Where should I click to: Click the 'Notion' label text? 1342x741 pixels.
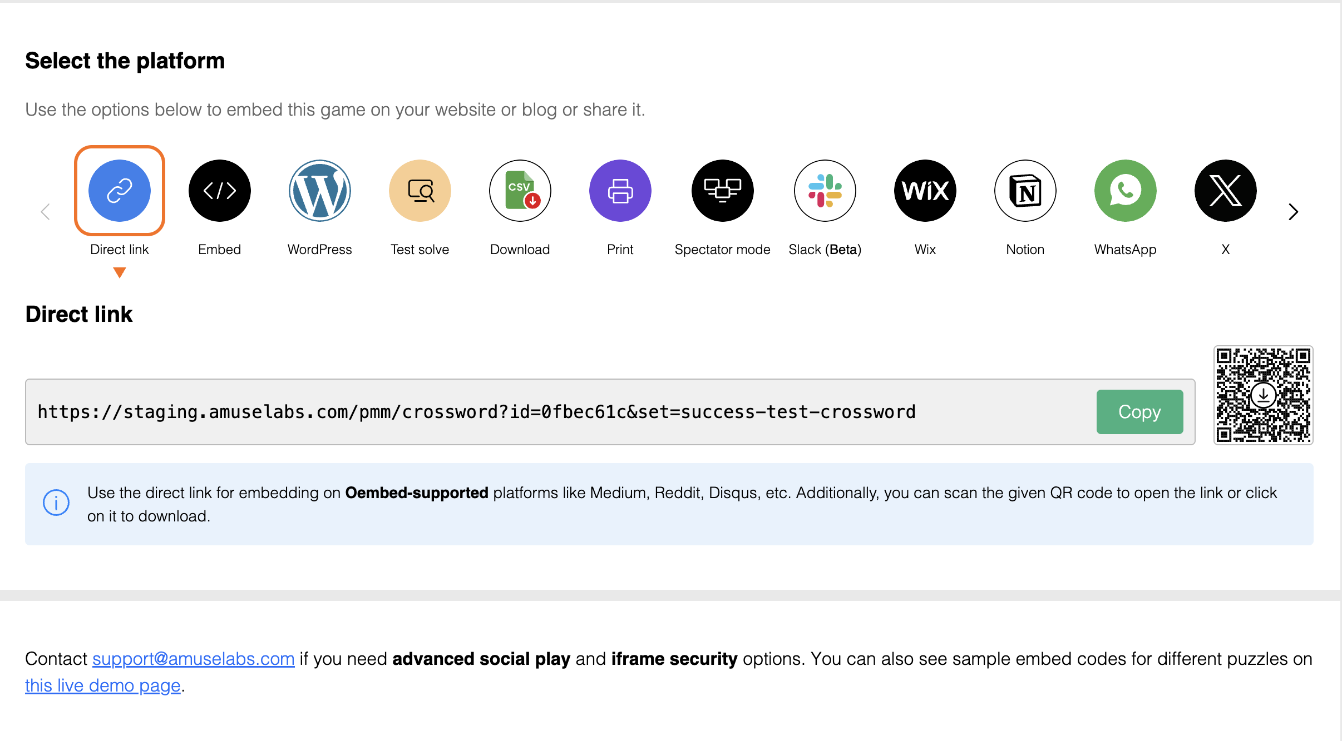[x=1025, y=250]
